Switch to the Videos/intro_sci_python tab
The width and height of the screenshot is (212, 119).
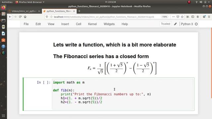click(24, 11)
